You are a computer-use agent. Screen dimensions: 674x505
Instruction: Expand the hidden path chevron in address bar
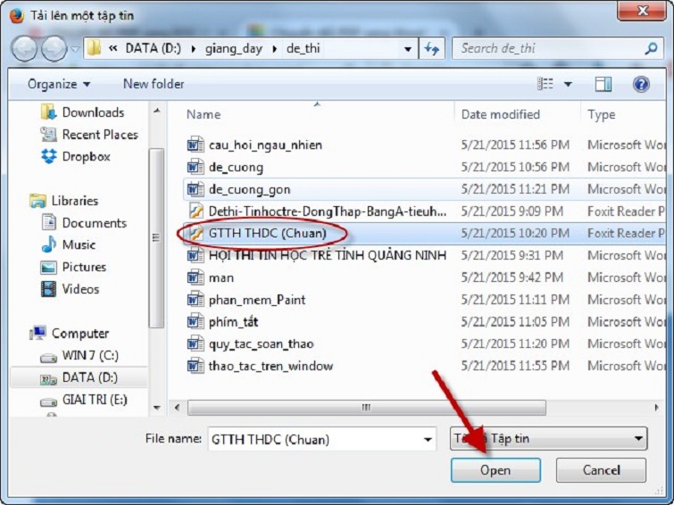coord(113,48)
